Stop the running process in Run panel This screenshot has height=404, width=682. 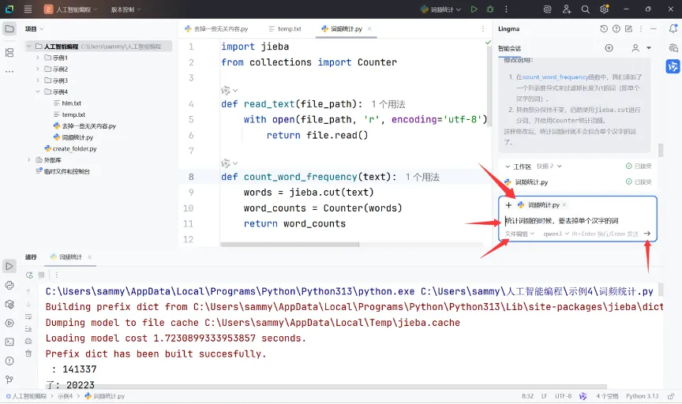41,275
